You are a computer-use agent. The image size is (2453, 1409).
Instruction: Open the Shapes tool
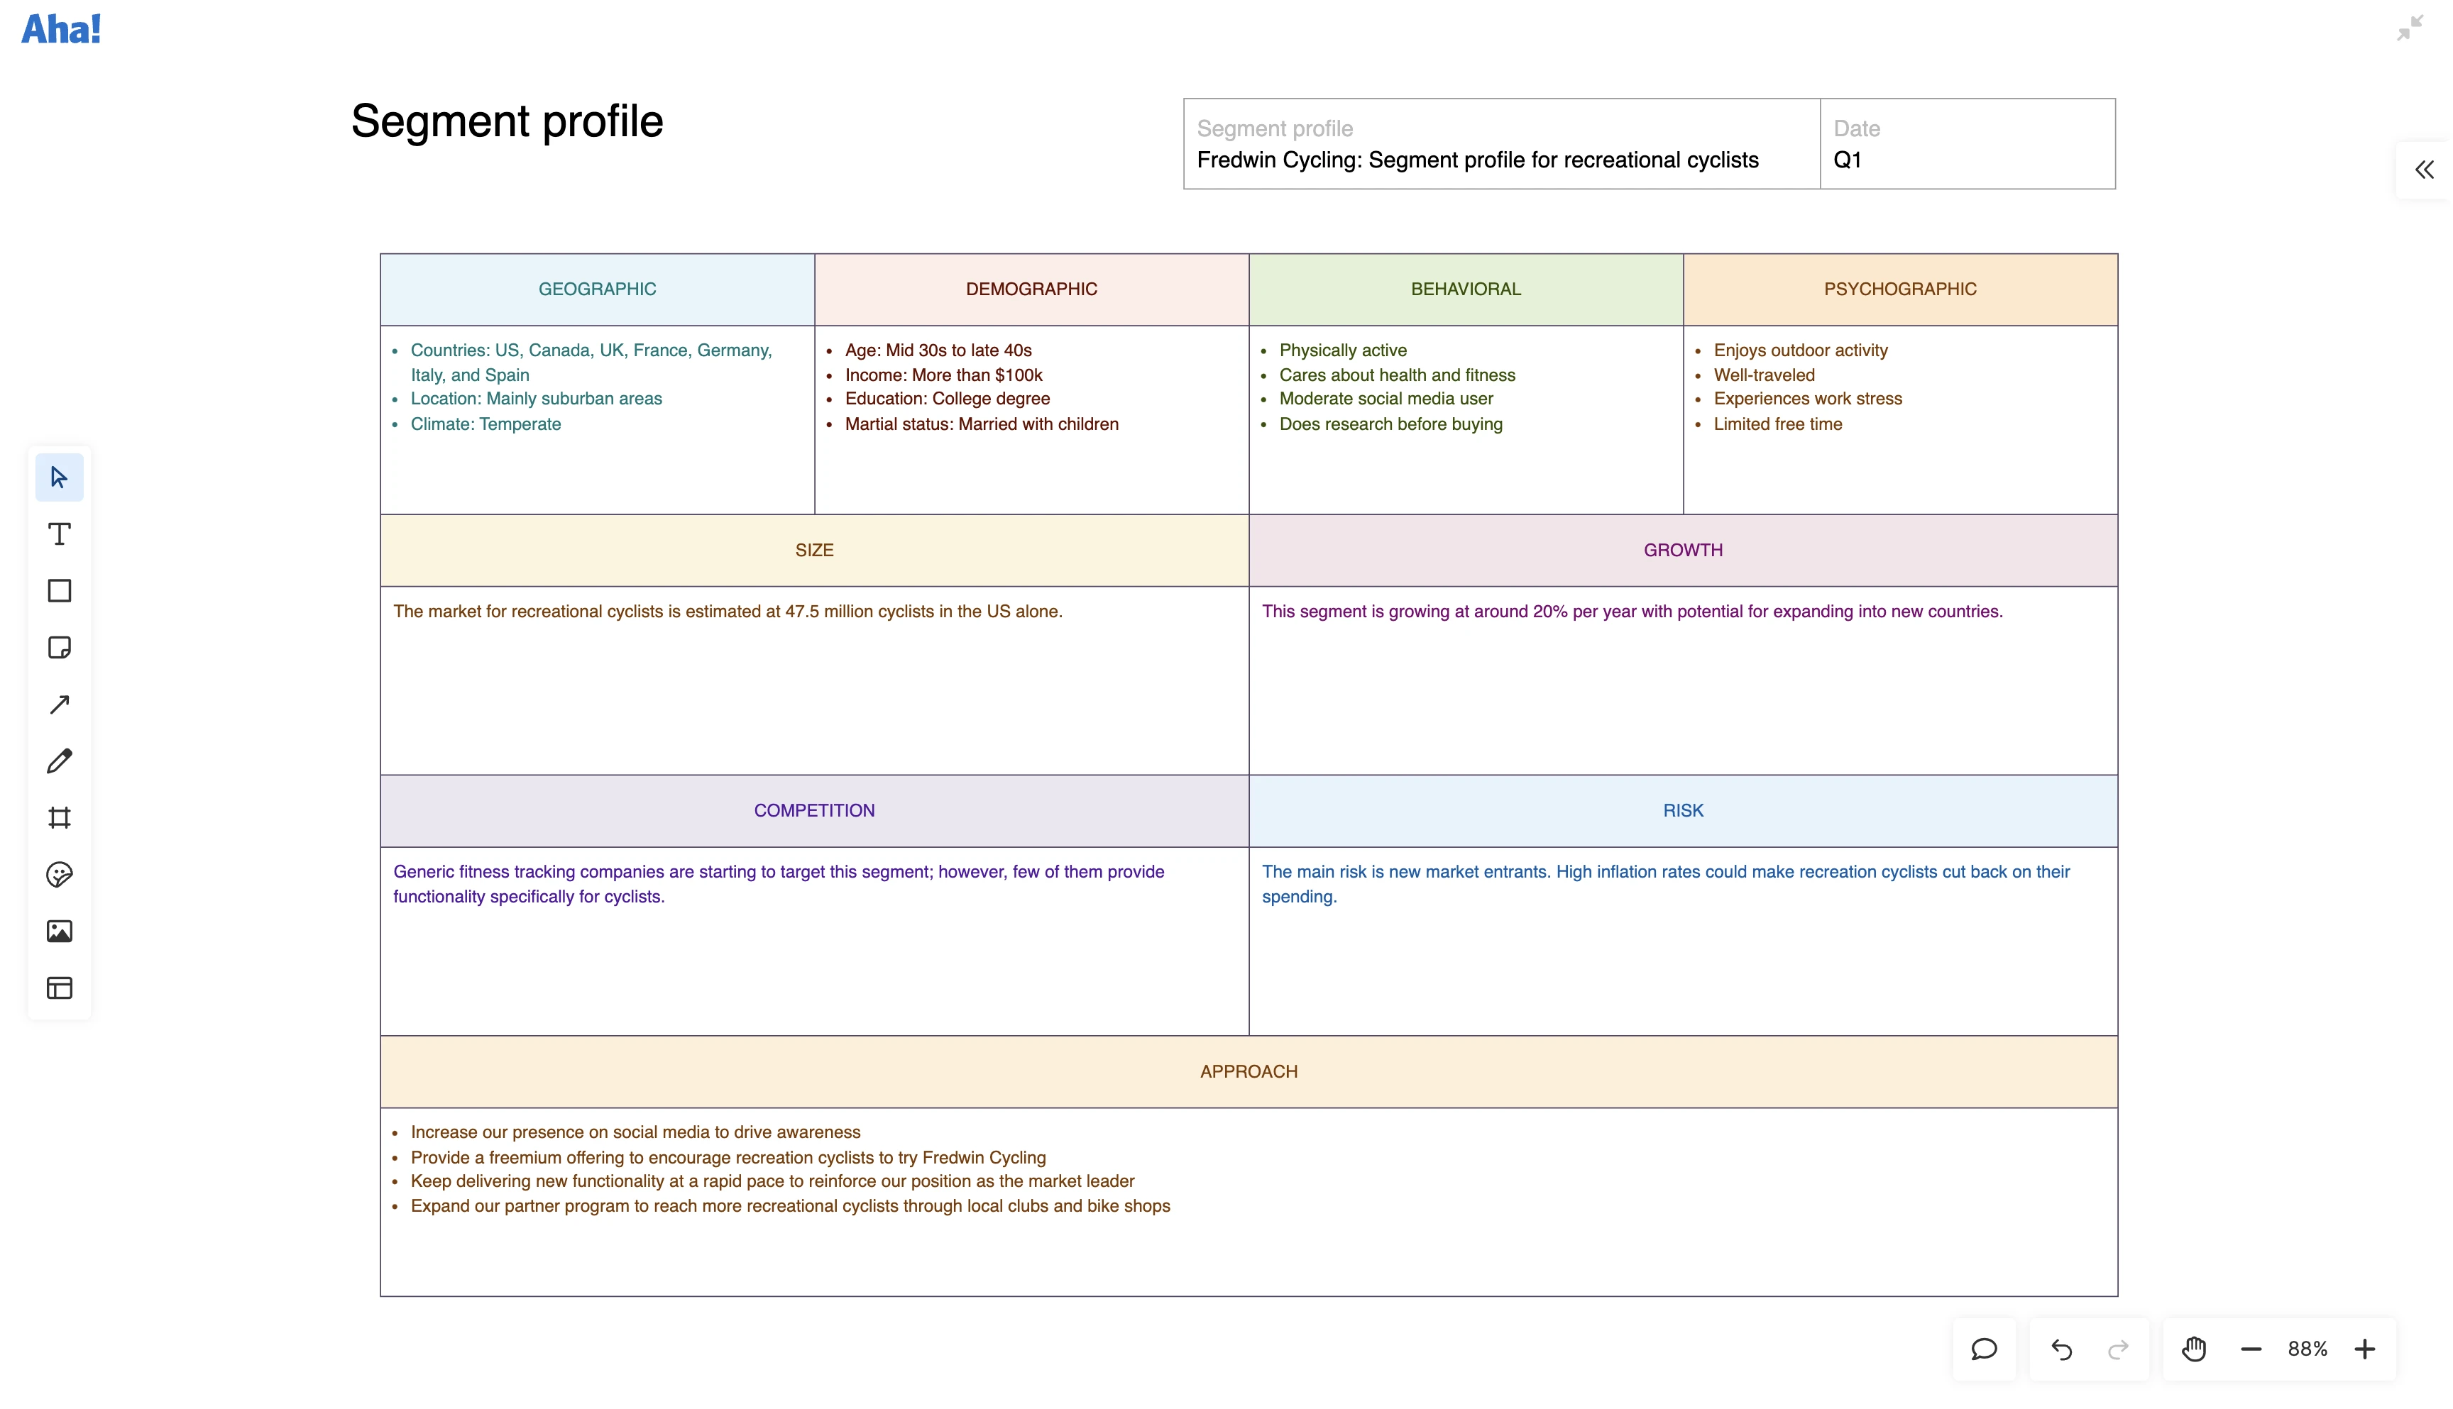click(x=59, y=590)
